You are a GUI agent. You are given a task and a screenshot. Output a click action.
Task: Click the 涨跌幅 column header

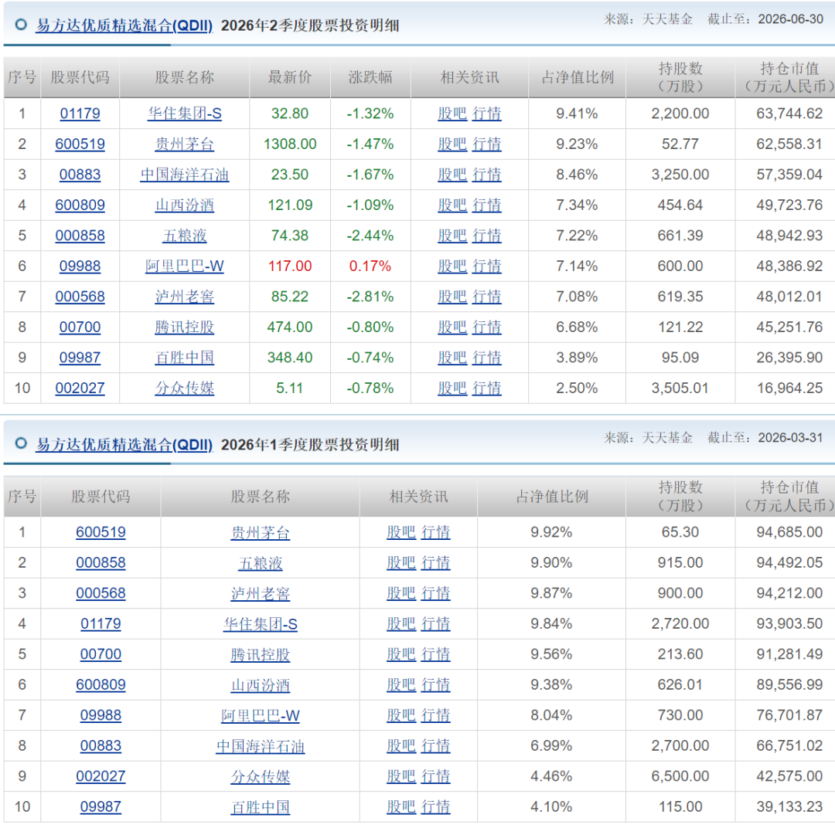coord(370,77)
